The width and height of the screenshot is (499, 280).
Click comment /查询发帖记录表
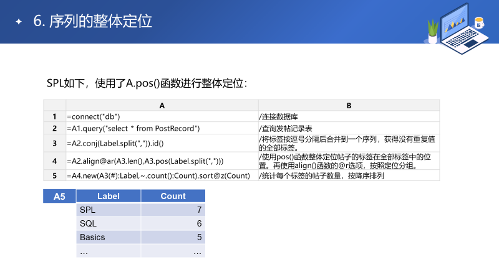[x=349, y=128]
